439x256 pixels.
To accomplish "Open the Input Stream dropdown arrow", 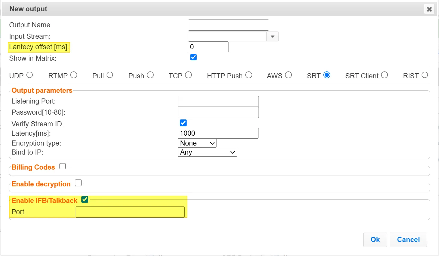I will (x=272, y=37).
